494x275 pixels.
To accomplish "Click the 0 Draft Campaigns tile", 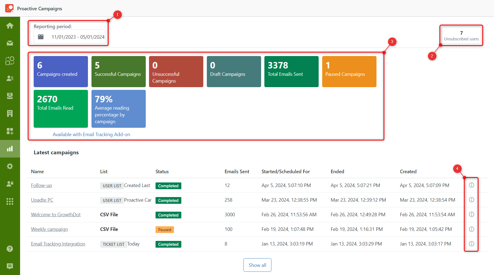I will click(234, 71).
